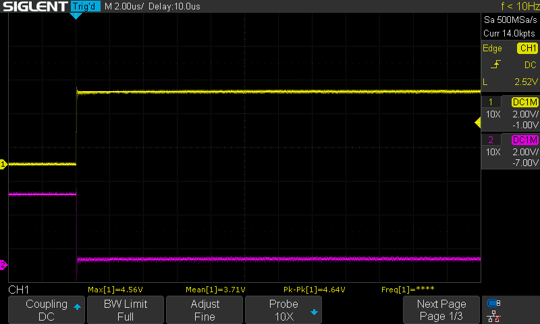Open the Probe 10X dropdown
The width and height of the screenshot is (540, 324).
[283, 310]
